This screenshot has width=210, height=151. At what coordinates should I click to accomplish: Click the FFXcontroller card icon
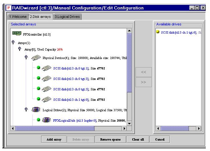point(17,33)
